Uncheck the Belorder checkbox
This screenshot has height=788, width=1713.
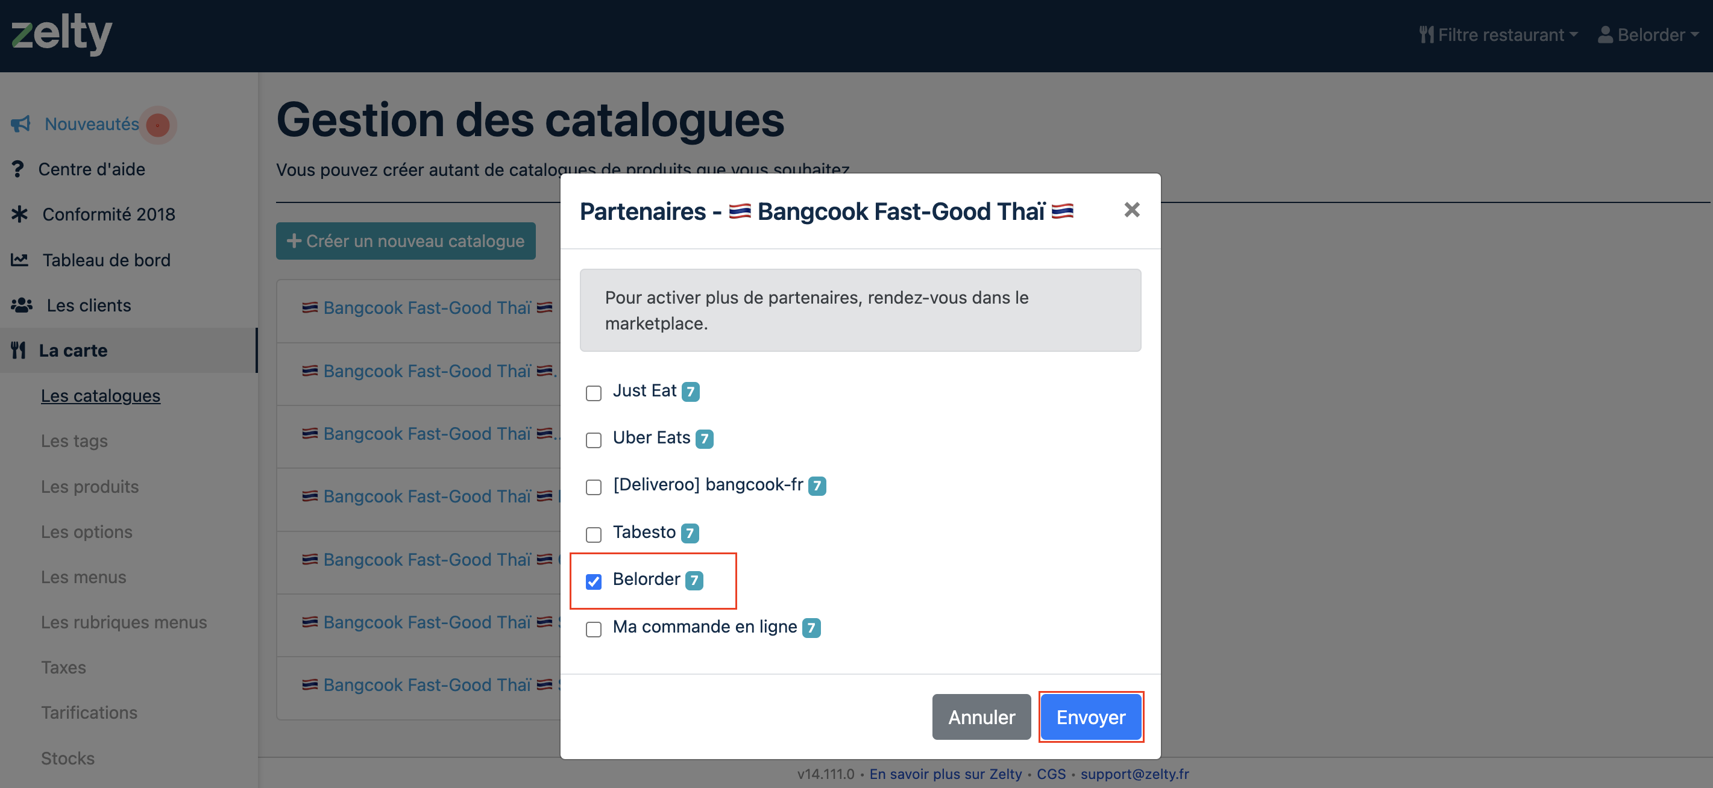click(x=594, y=581)
